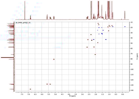The width and height of the screenshot is (139, 99).
Task: Pick the cross peak at 5.1 / 80 ppm
Action: pos(54,59)
